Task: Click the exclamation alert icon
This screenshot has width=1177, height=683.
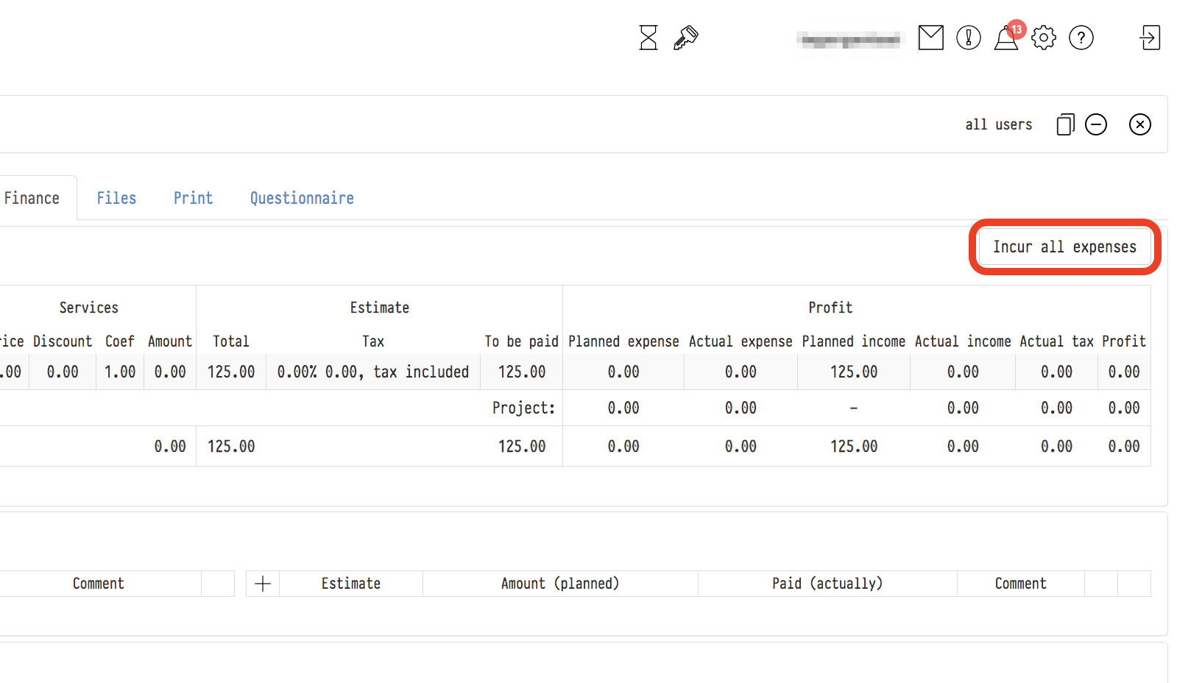Action: point(968,38)
